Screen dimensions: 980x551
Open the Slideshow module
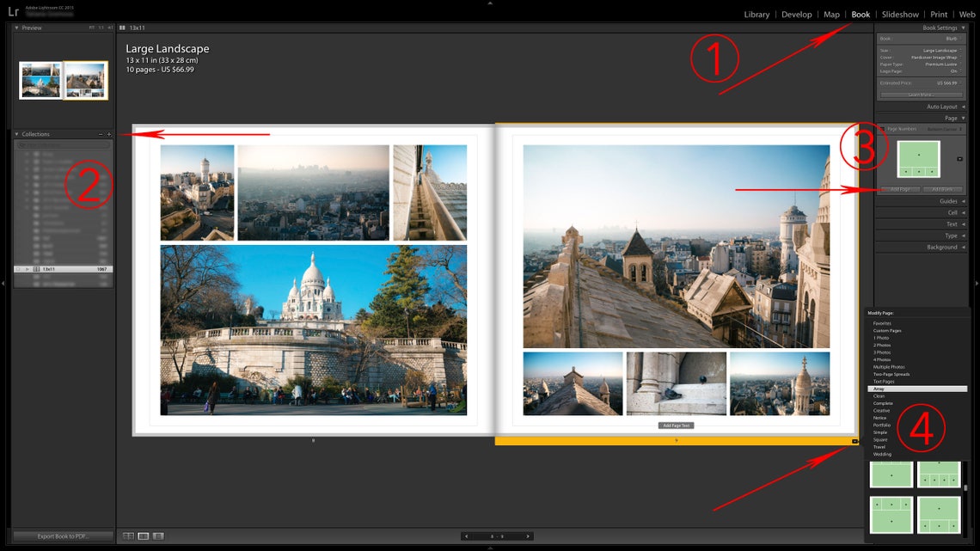(x=900, y=15)
